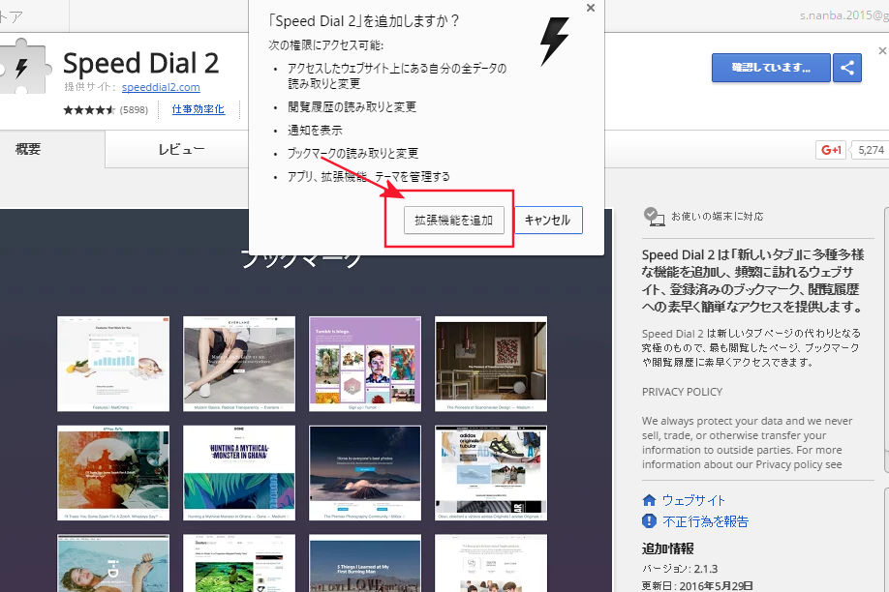Click the alert icon beside 不正行為を報告
This screenshot has width=889, height=592.
click(649, 521)
